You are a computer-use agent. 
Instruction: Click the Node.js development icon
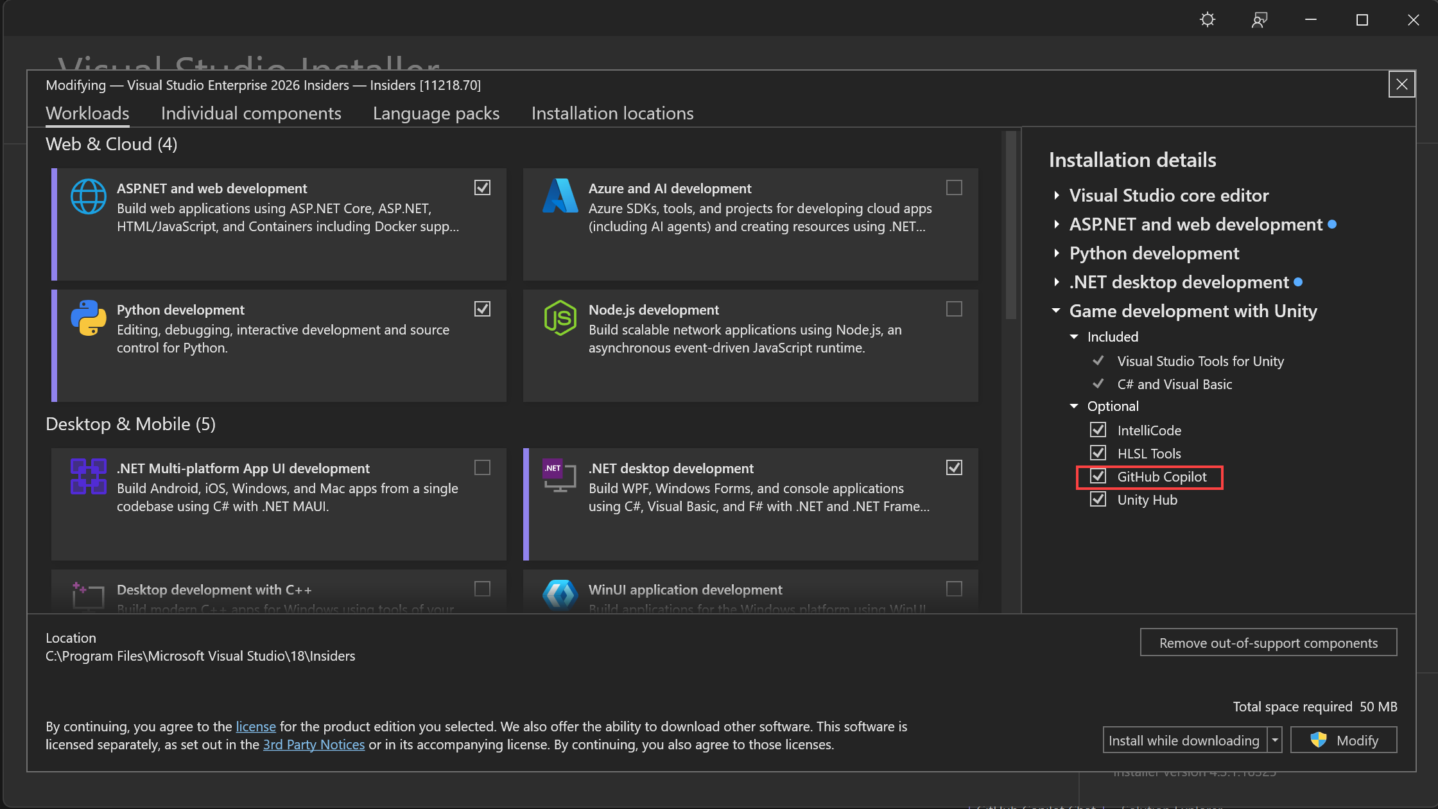pyautogui.click(x=560, y=317)
